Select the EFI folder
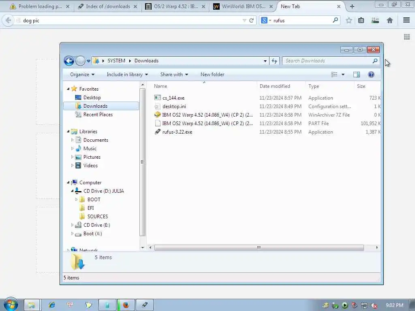The image size is (415, 311). [x=90, y=208]
